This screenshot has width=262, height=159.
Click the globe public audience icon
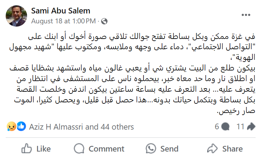[x=104, y=21]
